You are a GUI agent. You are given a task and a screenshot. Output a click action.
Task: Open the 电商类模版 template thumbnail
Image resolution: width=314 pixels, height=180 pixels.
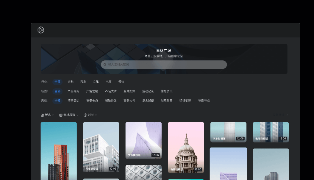click(x=186, y=147)
